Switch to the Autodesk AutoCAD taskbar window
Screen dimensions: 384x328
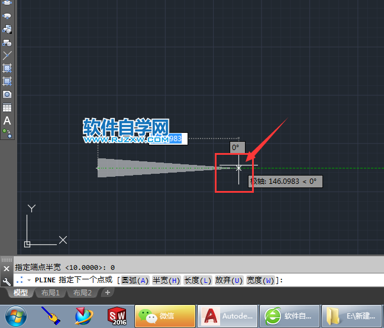[x=228, y=316]
